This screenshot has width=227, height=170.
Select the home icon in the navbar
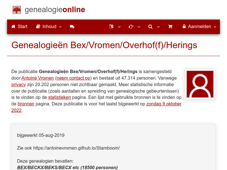coord(13,26)
